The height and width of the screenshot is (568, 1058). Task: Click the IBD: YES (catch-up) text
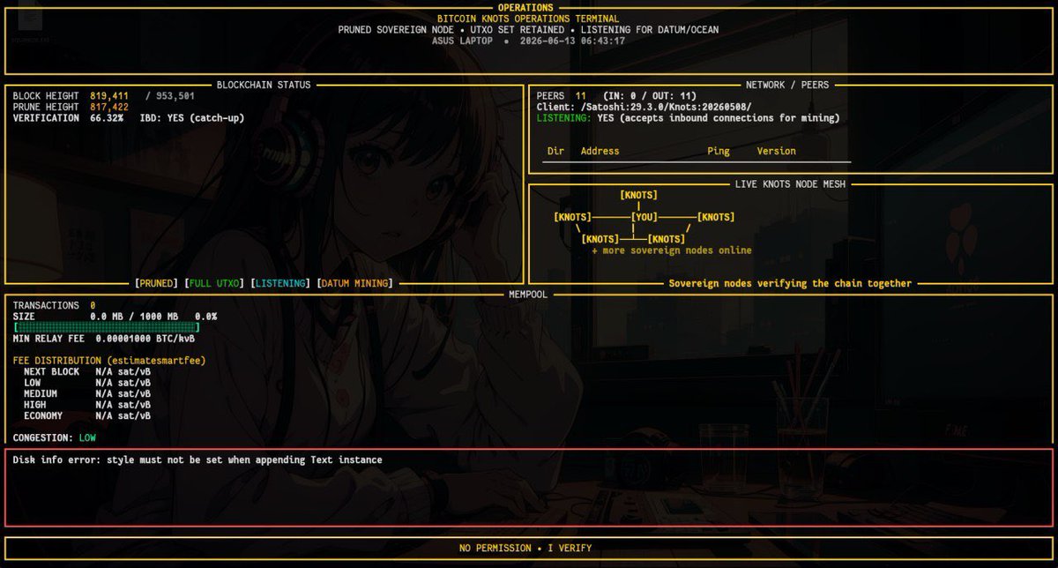(192, 117)
